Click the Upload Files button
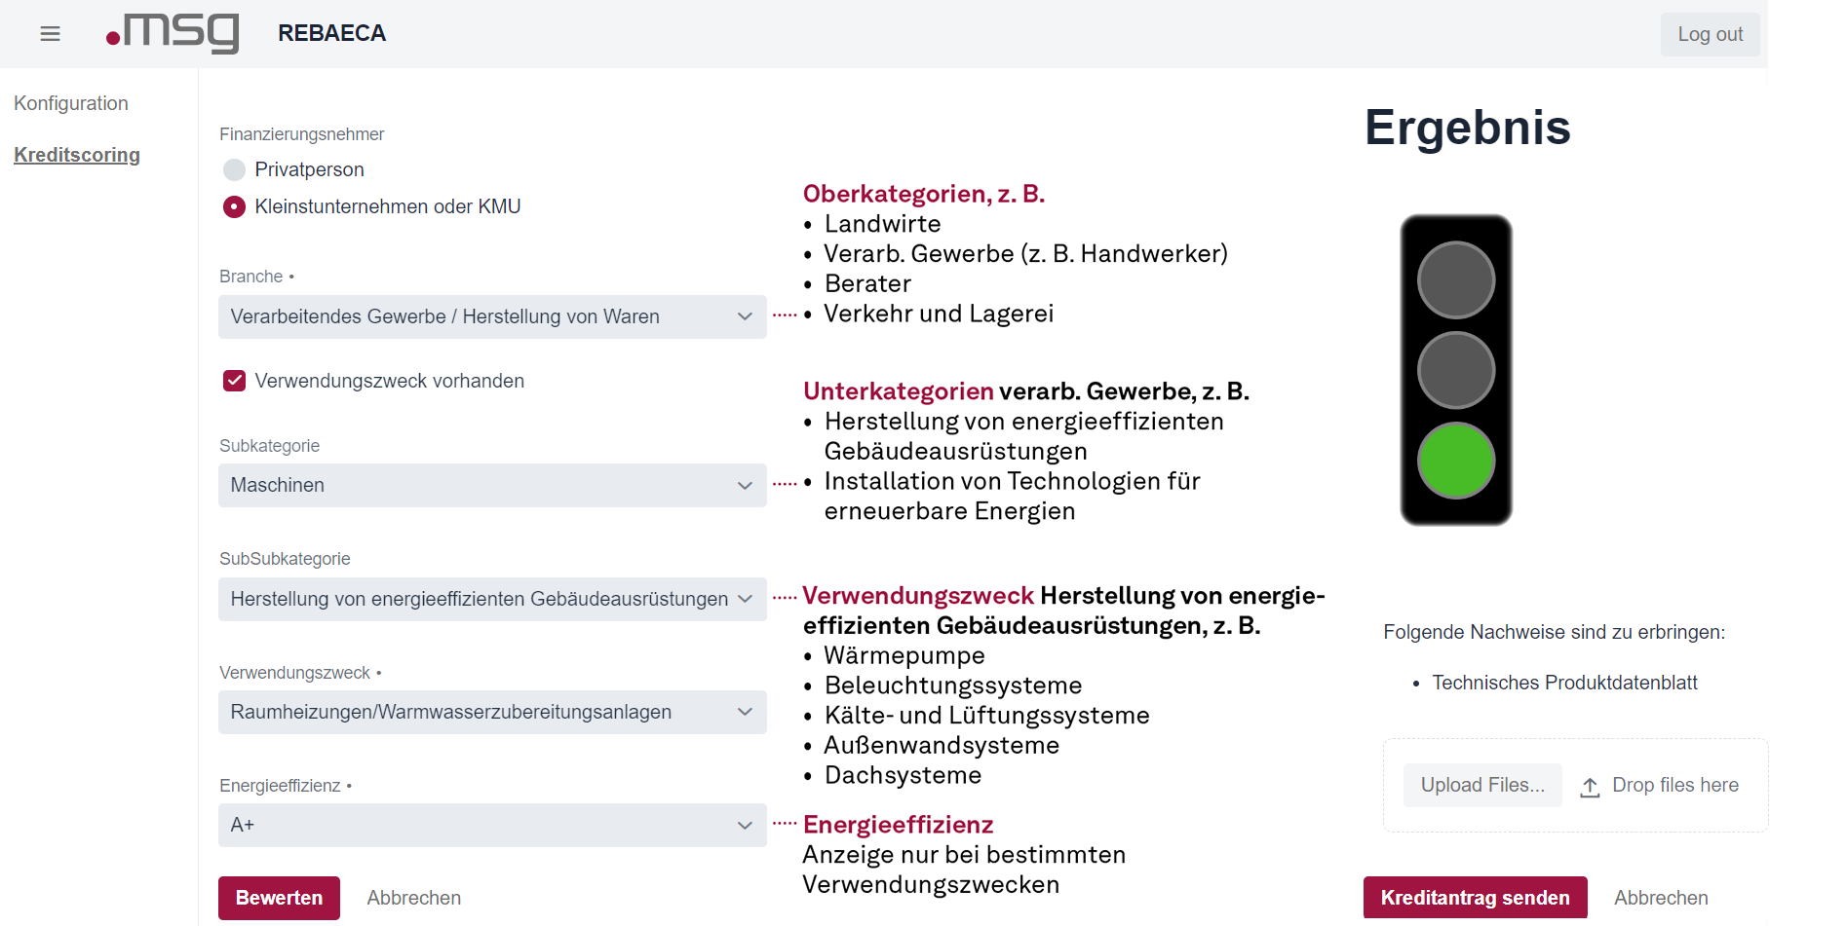Screen dimensions: 1846x926 coord(1482,786)
